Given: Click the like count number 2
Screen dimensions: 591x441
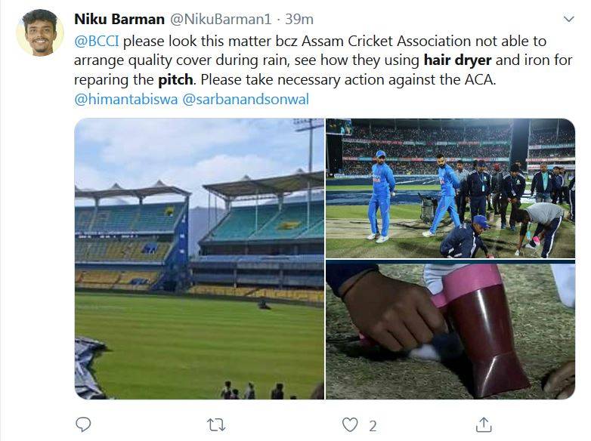Looking at the screenshot, I should 373,426.
